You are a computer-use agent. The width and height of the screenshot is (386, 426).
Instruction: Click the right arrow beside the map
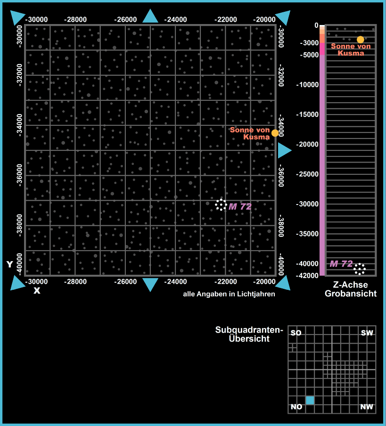284,150
